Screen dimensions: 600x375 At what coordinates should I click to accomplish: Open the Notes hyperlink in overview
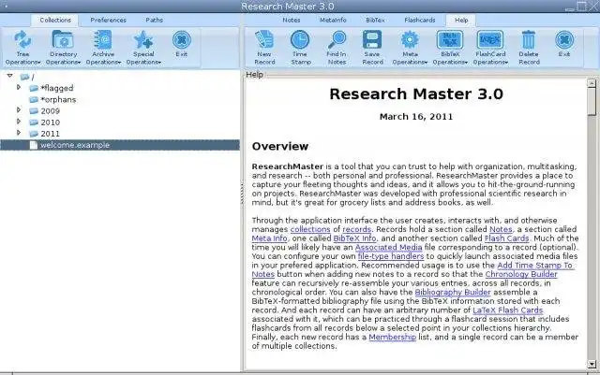coord(501,229)
